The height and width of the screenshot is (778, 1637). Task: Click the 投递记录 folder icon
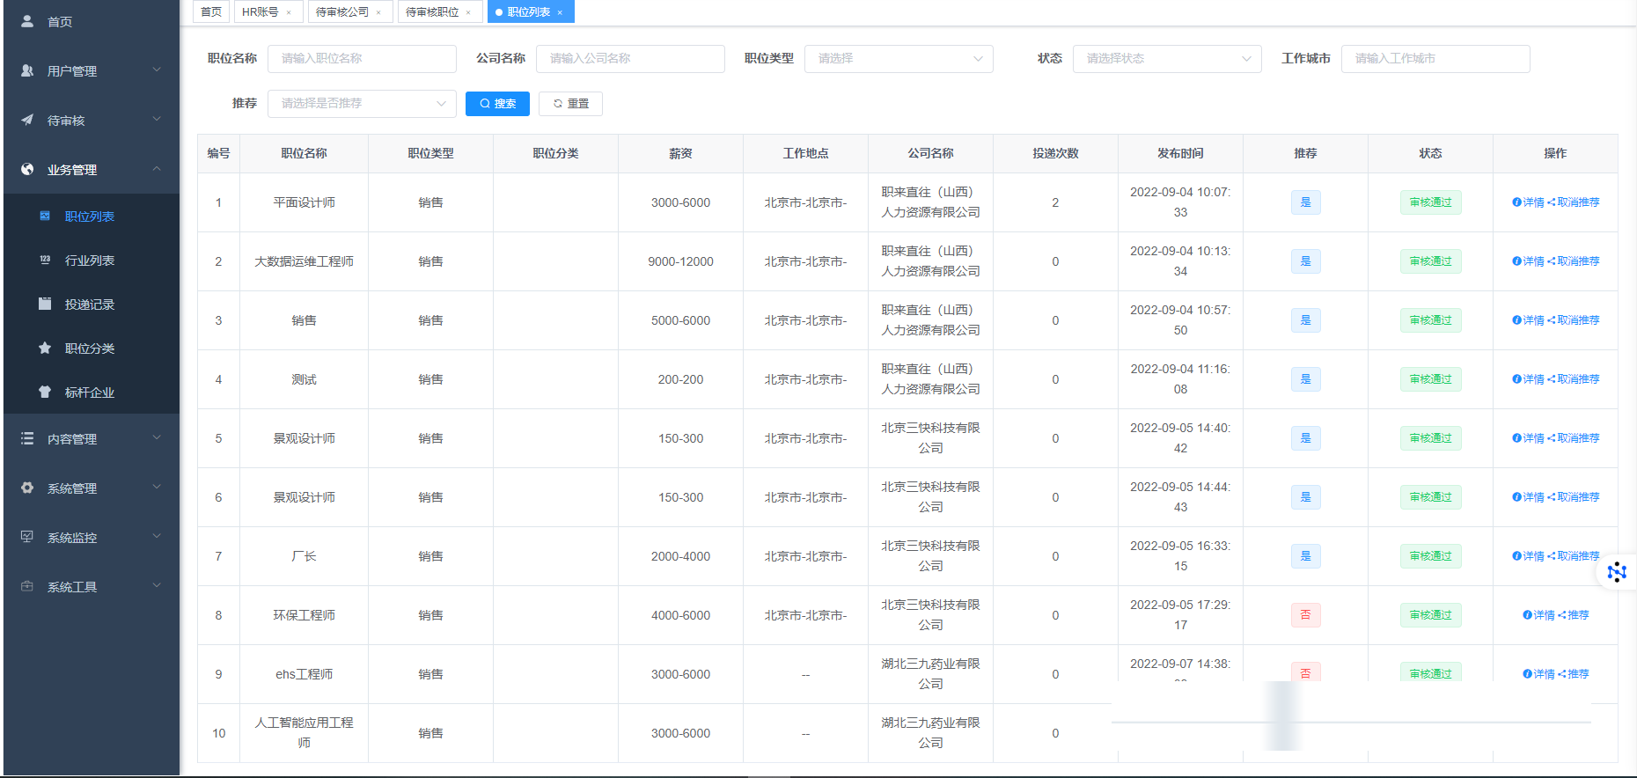point(45,304)
